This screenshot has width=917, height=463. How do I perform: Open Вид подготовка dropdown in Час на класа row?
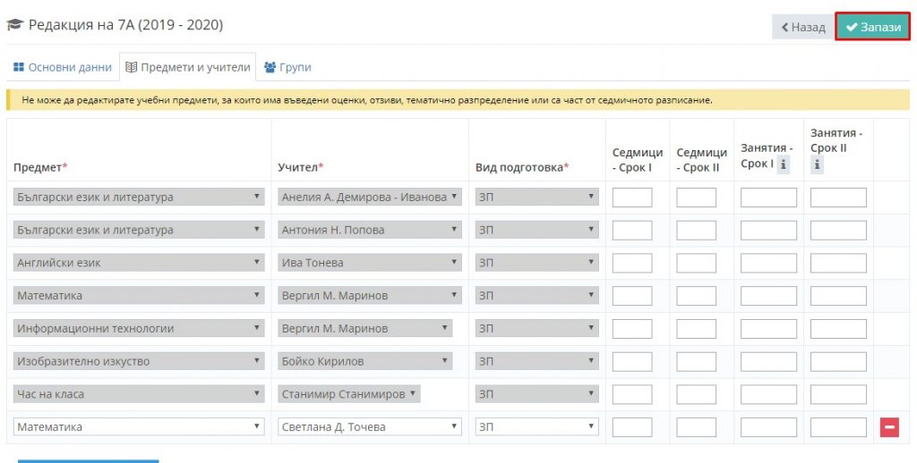pos(537,394)
